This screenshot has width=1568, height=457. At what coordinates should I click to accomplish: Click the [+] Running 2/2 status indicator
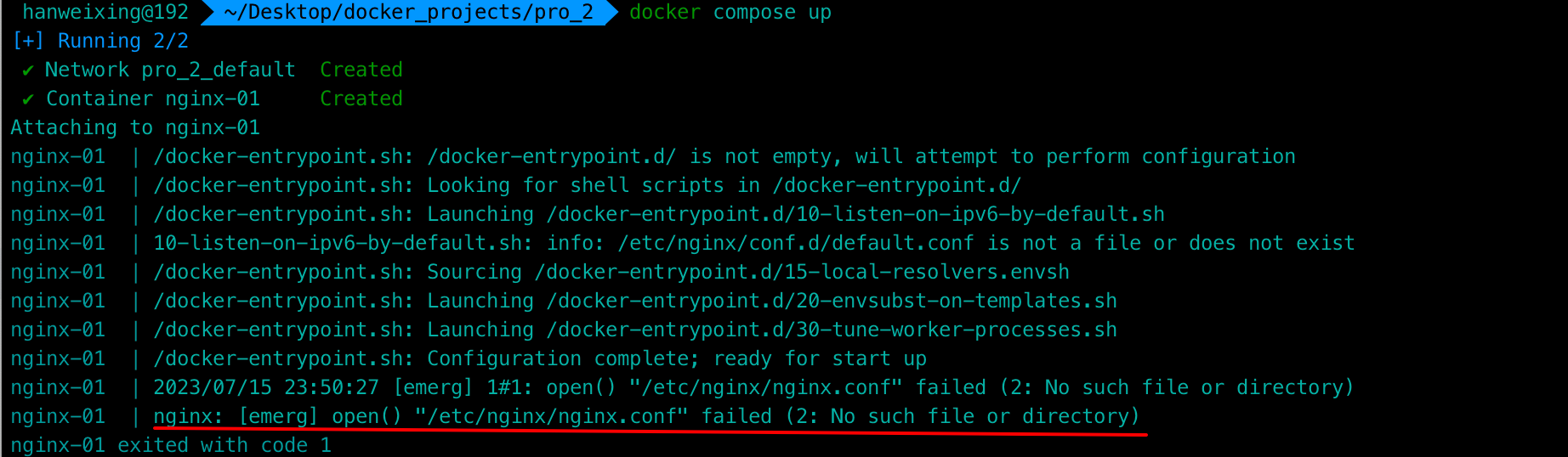[x=99, y=41]
